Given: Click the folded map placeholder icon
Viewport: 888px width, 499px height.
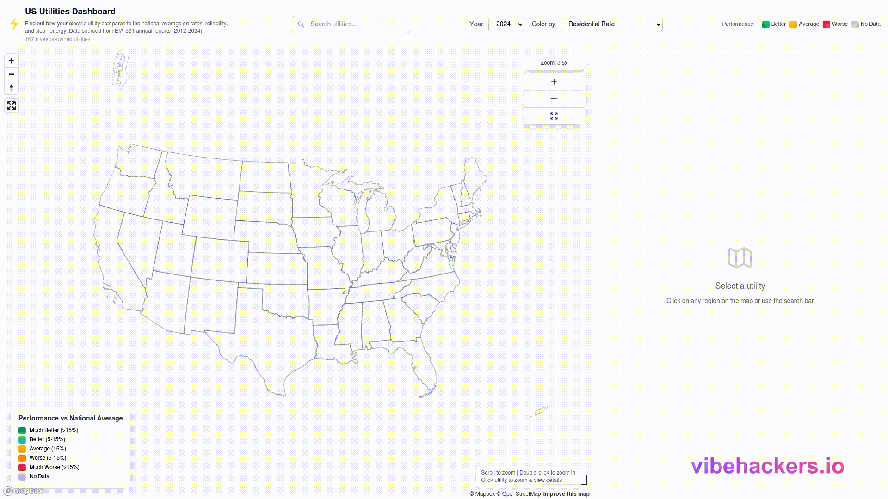Looking at the screenshot, I should [740, 258].
